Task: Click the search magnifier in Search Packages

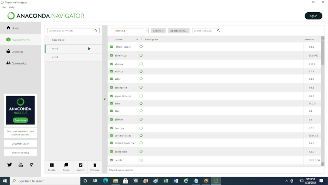Action: click(218, 31)
